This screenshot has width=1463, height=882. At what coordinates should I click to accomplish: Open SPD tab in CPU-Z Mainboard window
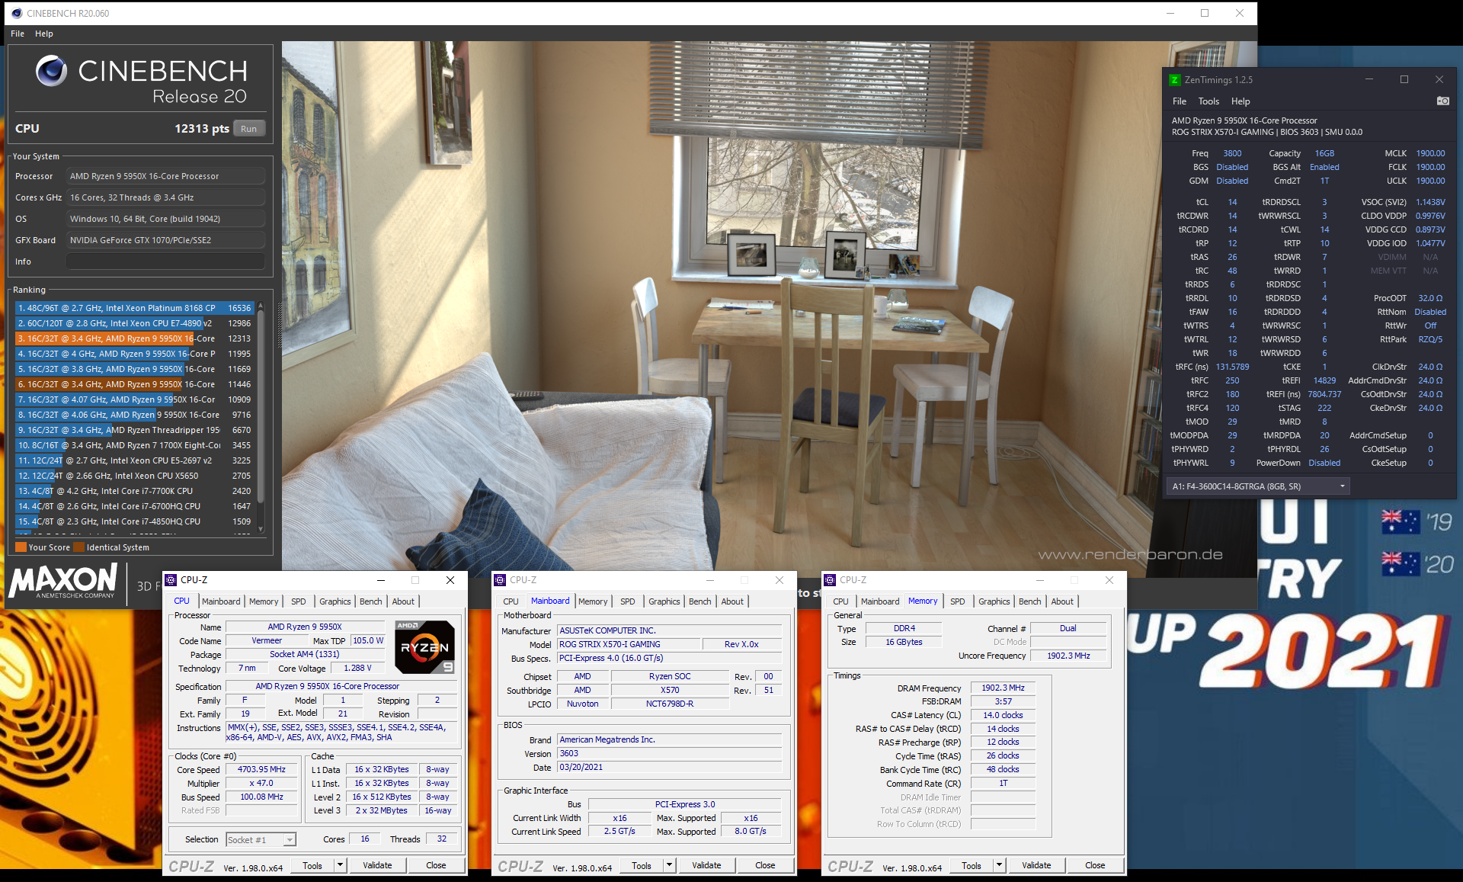pos(628,601)
